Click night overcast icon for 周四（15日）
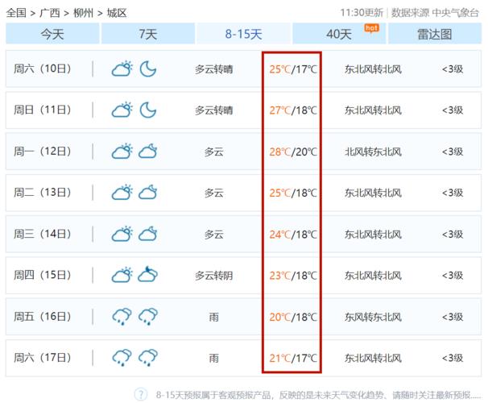 [x=148, y=274]
